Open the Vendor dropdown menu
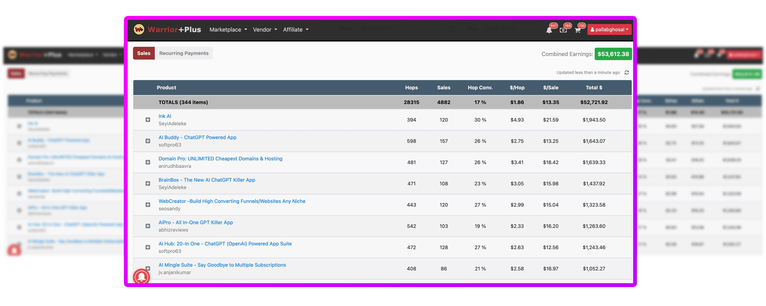This screenshot has height=306, width=766. (x=265, y=30)
